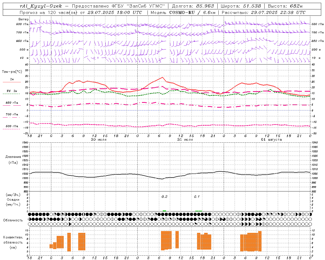Click the Ветер panel label
The width and height of the screenshot is (325, 260).
[23, 19]
